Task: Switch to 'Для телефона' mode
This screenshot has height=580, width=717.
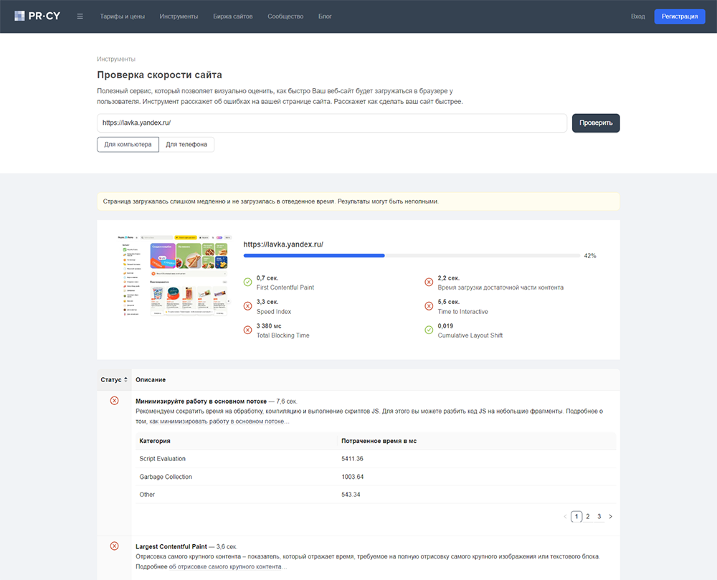Action: pos(186,144)
